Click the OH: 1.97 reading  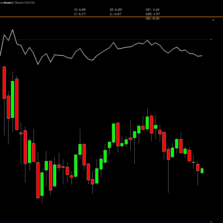(x=153, y=14)
